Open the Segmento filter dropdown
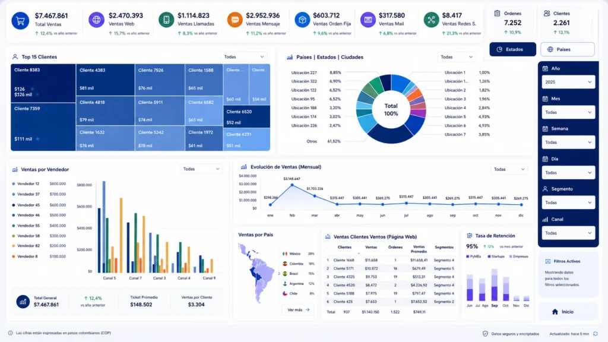Screen dimensions: 608x342 click(x=568, y=202)
